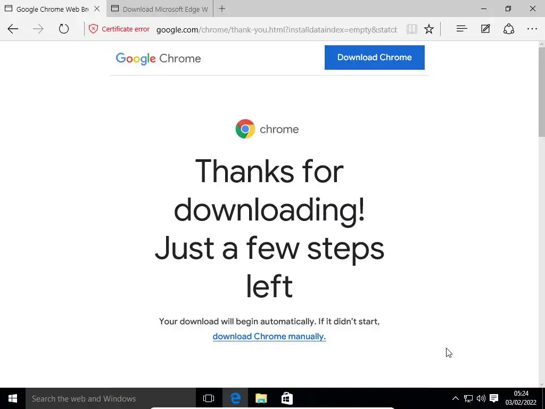Click Search the web and Windows box
Image resolution: width=545 pixels, height=409 pixels.
point(111,398)
